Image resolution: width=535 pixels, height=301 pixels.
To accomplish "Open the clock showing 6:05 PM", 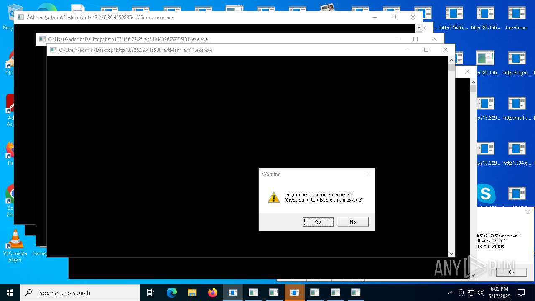I will tap(499, 293).
